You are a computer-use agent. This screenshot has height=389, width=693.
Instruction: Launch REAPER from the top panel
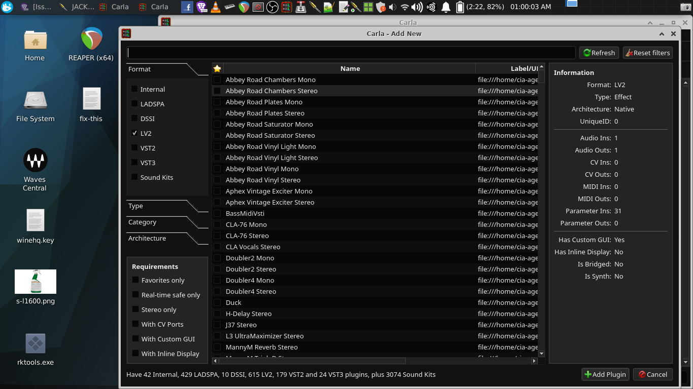point(244,7)
